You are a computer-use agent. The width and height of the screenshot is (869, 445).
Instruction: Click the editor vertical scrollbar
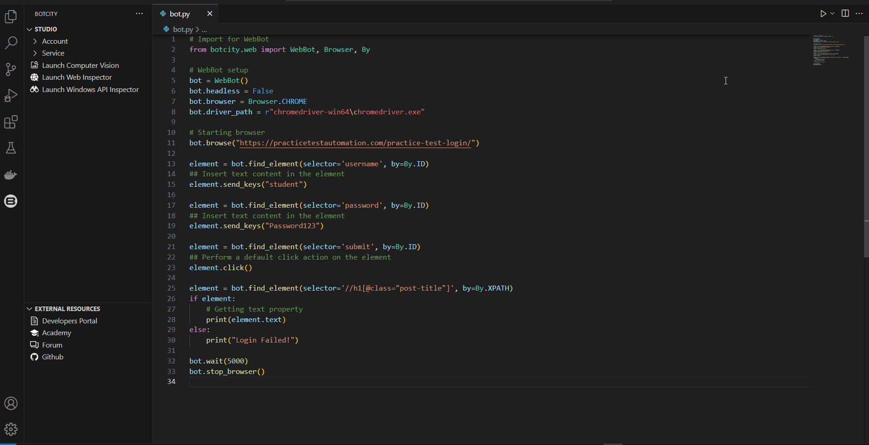coord(866,147)
